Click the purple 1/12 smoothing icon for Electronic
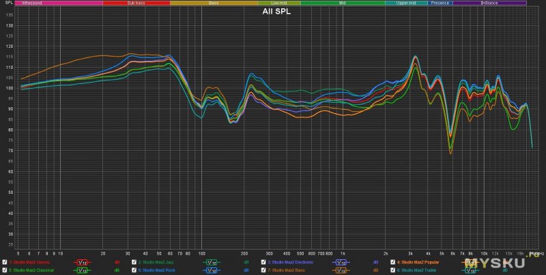This screenshot has width=546, height=275. (x=341, y=263)
